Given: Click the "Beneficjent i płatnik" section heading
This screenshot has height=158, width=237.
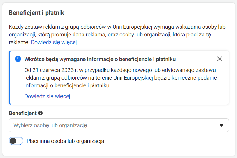Looking at the screenshot, I should click(x=37, y=13).
